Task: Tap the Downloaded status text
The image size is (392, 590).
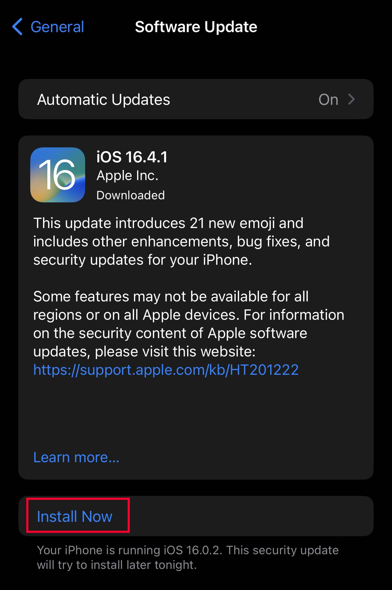Action: 131,195
